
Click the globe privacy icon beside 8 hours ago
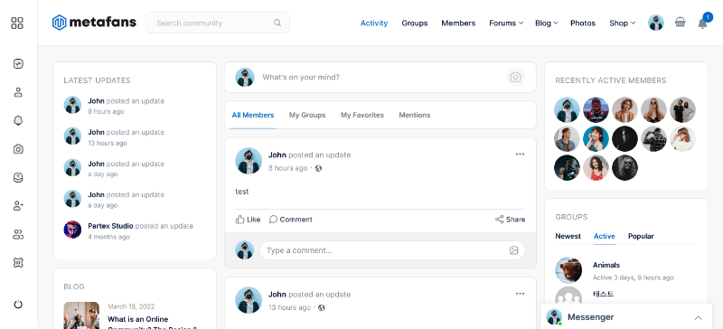coord(318,168)
